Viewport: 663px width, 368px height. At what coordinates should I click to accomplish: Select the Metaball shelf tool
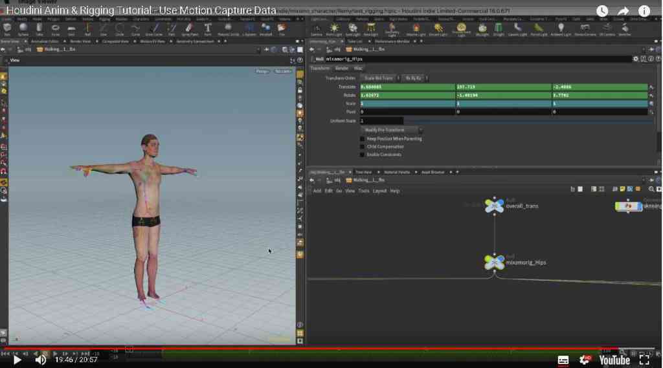coord(265,29)
